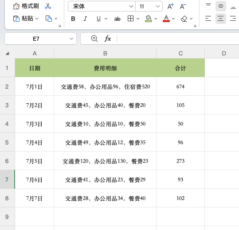
Task: Decrease font size with A- icon
Action: point(183,6)
